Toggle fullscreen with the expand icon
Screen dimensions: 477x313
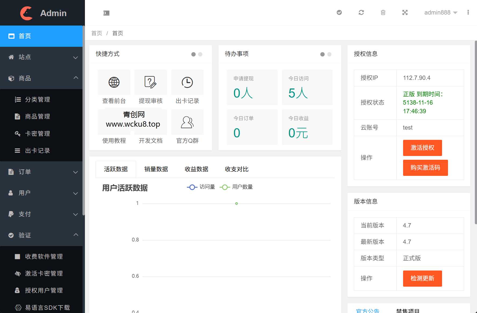point(405,12)
